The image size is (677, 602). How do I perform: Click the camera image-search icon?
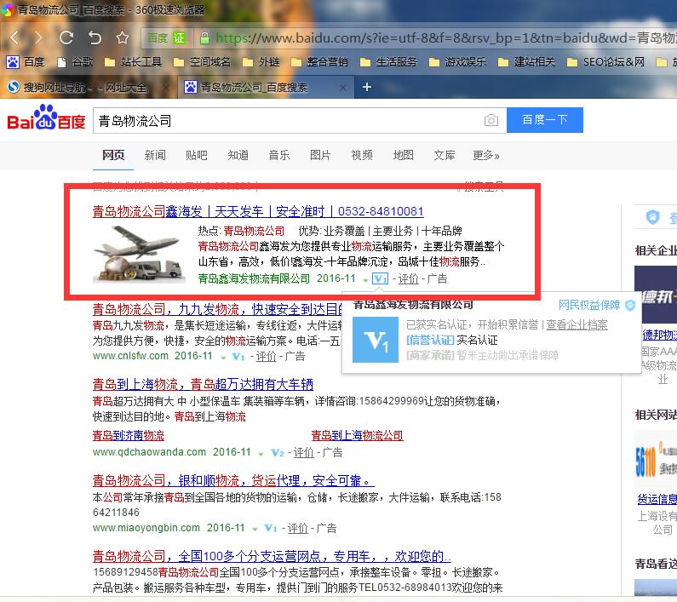coord(491,120)
